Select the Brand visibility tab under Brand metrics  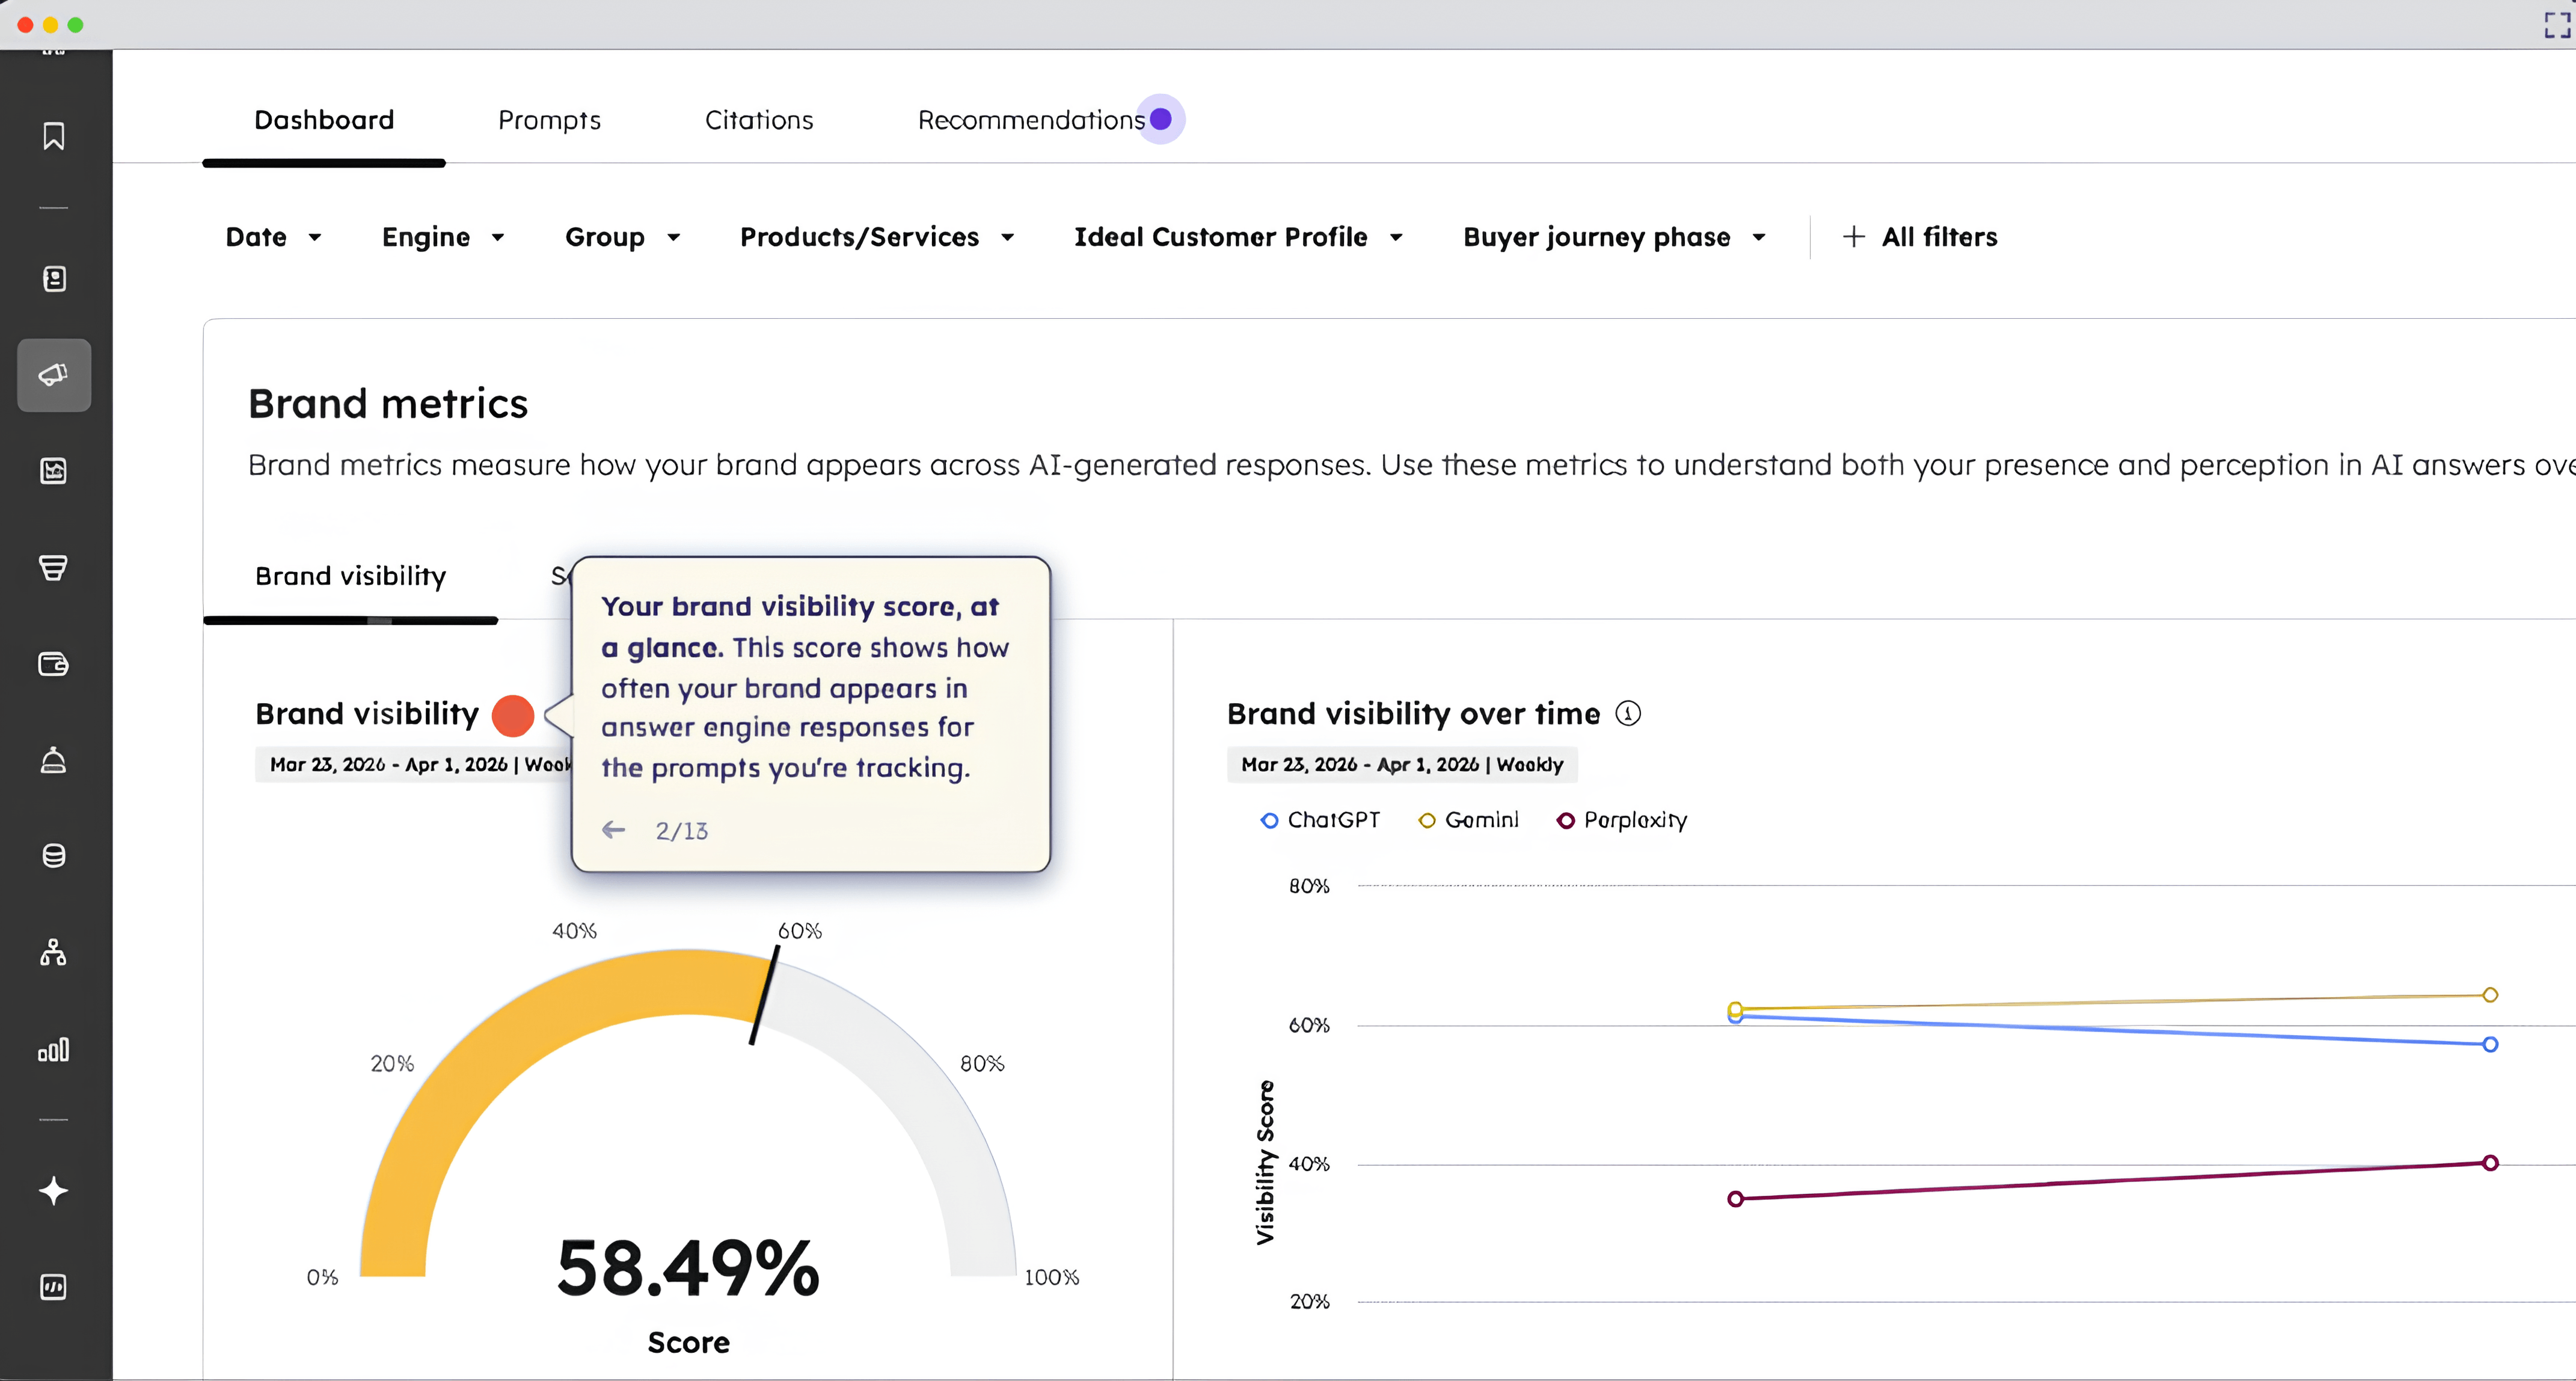click(349, 576)
